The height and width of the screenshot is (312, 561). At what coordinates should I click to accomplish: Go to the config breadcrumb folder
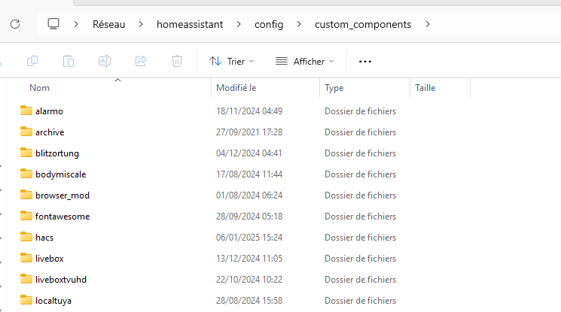[269, 24]
